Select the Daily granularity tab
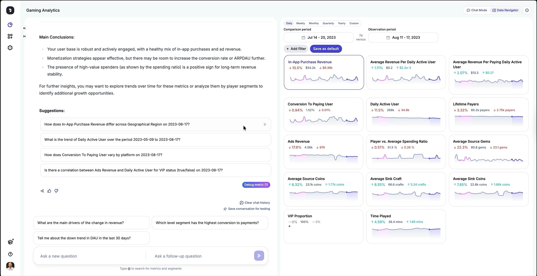537x276 pixels. click(x=289, y=23)
